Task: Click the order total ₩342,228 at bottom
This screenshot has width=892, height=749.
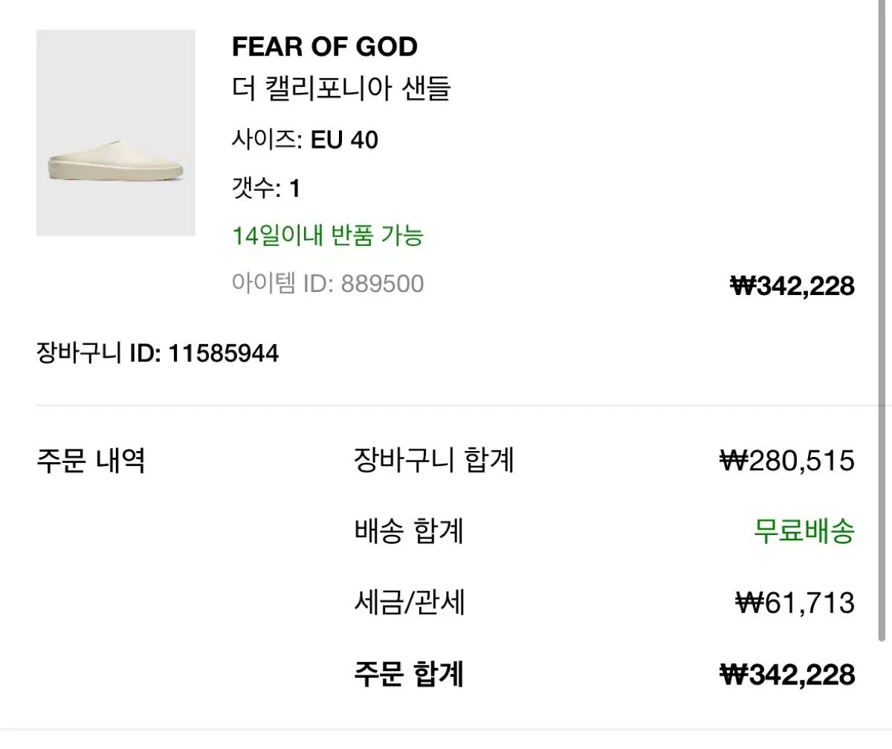Action: (x=788, y=675)
